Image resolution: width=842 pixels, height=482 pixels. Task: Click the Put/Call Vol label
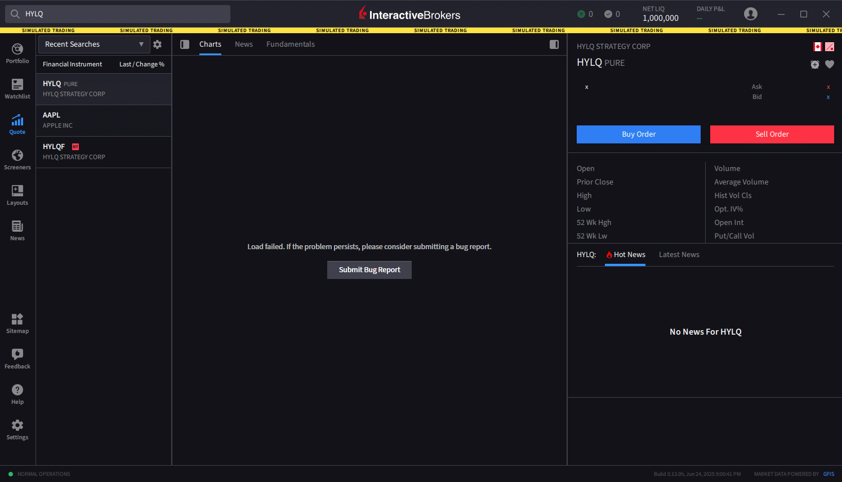click(734, 236)
